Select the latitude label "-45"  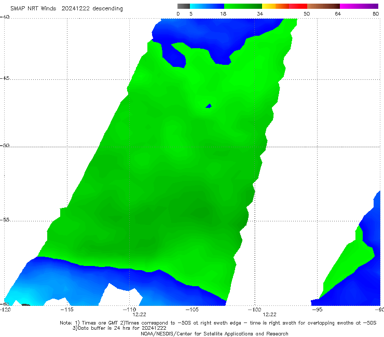[5, 78]
